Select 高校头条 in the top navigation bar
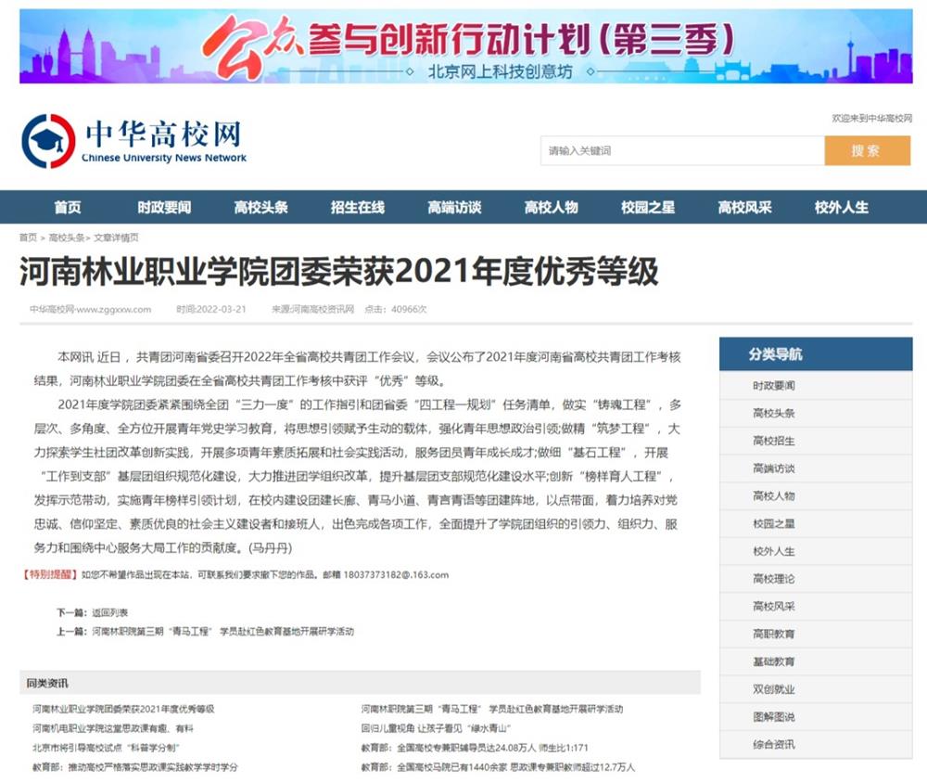Image resolution: width=927 pixels, height=783 pixels. (260, 208)
